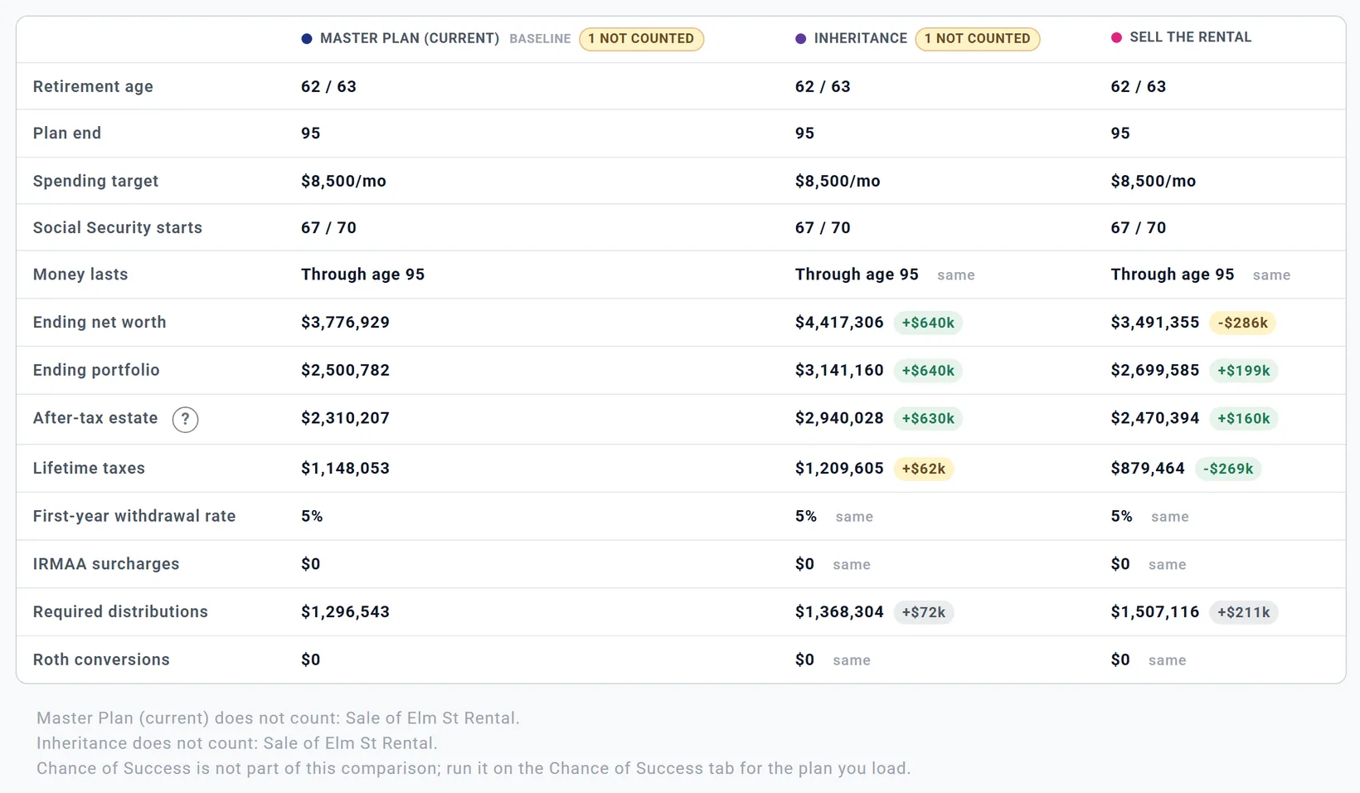Image resolution: width=1360 pixels, height=793 pixels.
Task: Click the footnote about Chance of Success
Action: pyautogui.click(x=474, y=768)
